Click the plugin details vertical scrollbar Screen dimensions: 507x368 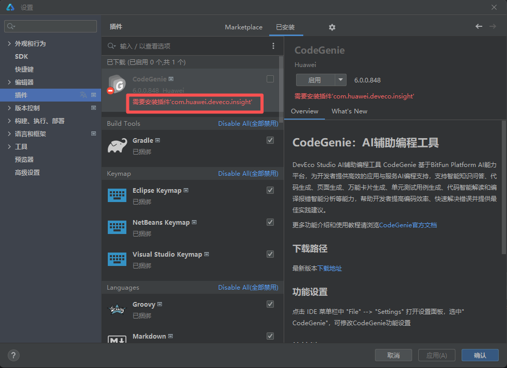point(503,186)
